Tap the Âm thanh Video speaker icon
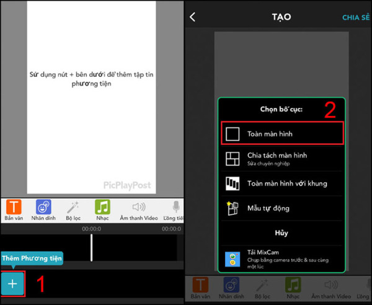The height and width of the screenshot is (305, 372). (139, 210)
